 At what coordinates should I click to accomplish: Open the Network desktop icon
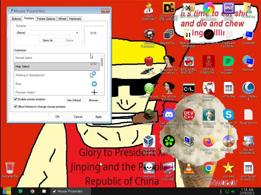pos(248,61)
